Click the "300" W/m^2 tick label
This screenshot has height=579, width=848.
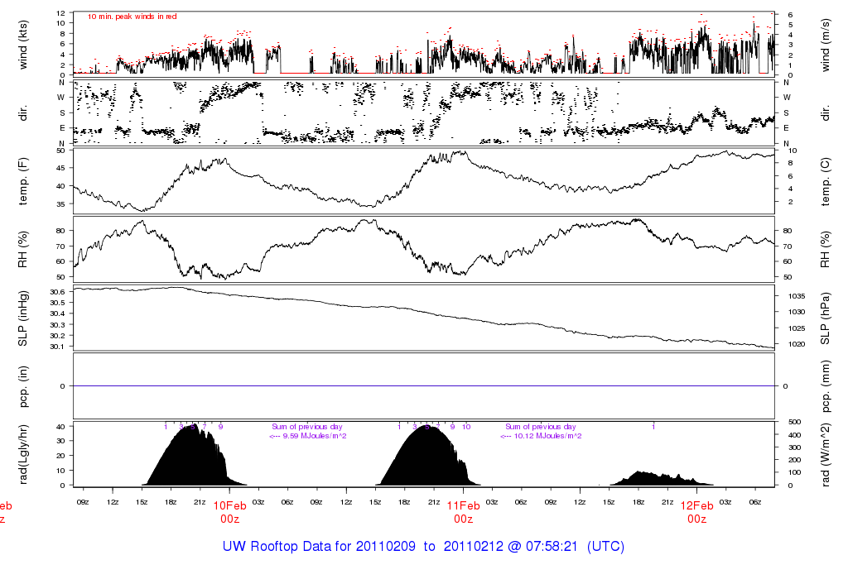[x=794, y=447]
